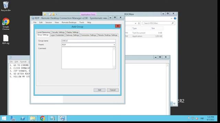Open Notepad's File menu

coord(11,61)
